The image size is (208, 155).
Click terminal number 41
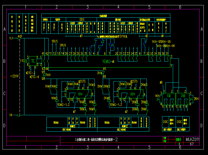point(43,53)
